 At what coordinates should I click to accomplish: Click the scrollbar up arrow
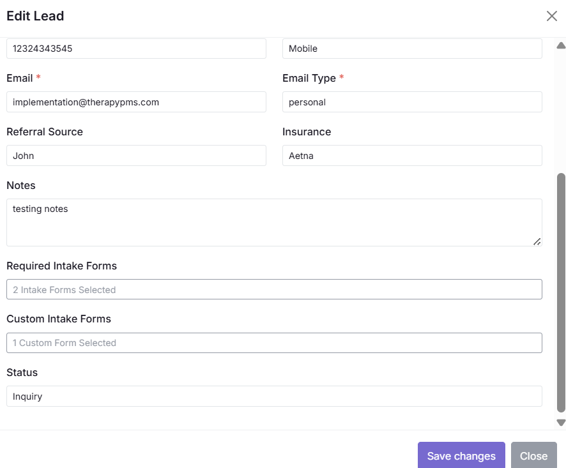click(x=561, y=45)
